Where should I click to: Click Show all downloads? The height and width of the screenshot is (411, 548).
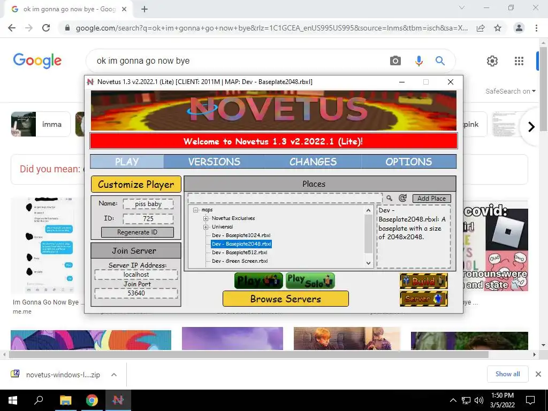(x=507, y=374)
